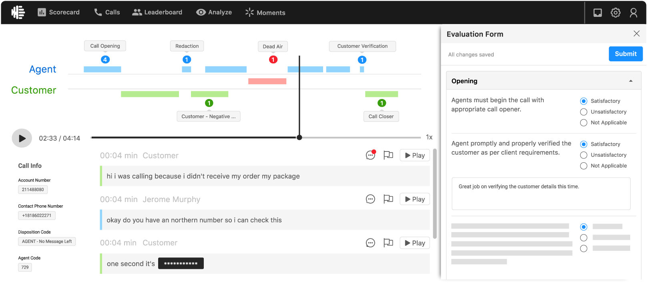Click the red dead air segment on the timeline
The height and width of the screenshot is (283, 647).
tap(267, 81)
